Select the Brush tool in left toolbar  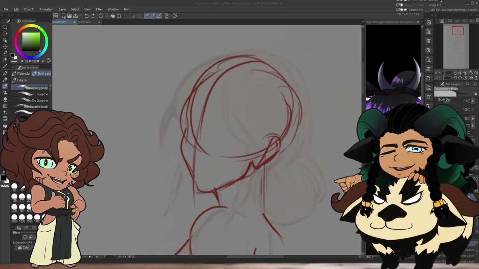tap(5, 86)
